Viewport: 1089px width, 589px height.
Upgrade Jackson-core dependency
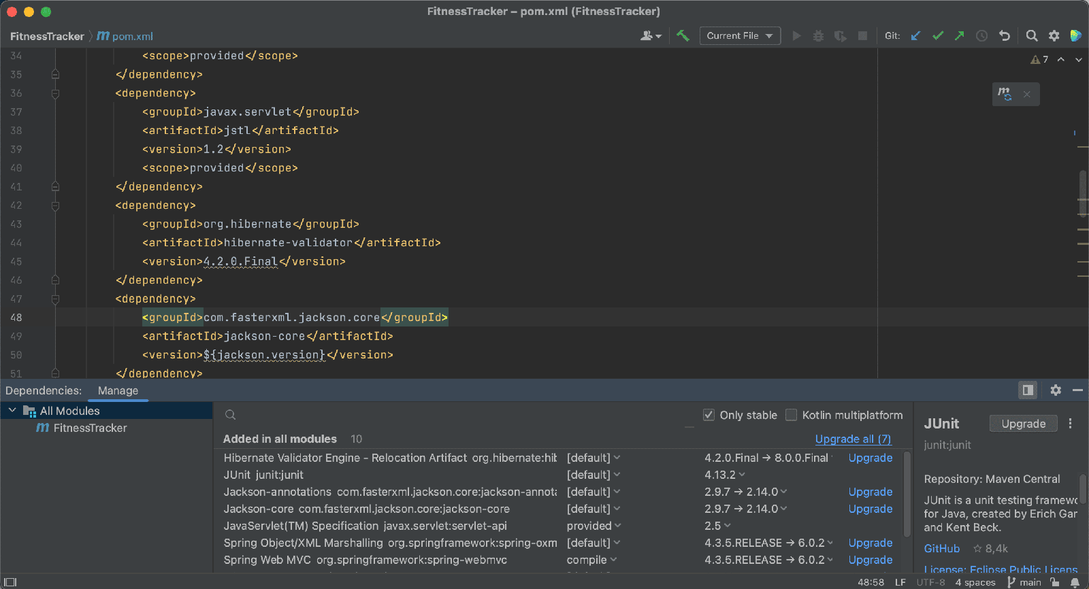[870, 509]
